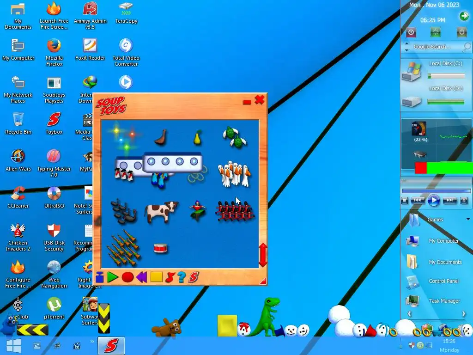Open the Souptoys Playsets icon
The width and height of the screenshot is (473, 355).
coord(54,90)
